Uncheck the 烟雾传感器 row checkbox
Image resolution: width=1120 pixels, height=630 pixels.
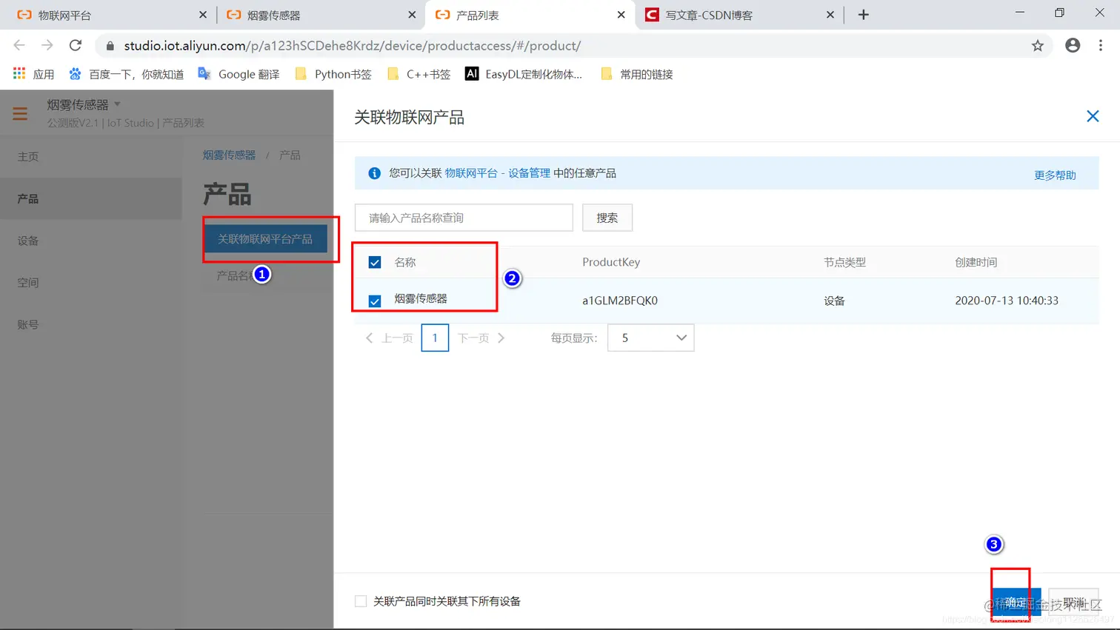375,301
